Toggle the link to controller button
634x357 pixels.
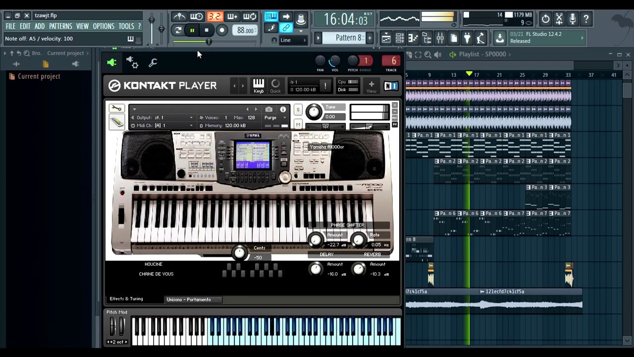286,28
